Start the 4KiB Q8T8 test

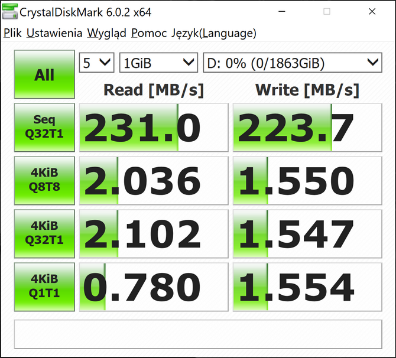44,181
